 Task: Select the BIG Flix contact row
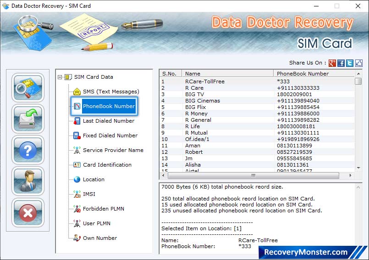click(x=257, y=107)
